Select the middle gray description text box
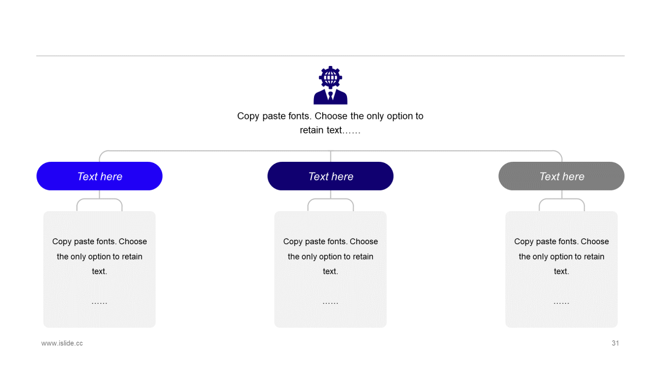Image resolution: width=661 pixels, height=371 pixels. [330, 269]
